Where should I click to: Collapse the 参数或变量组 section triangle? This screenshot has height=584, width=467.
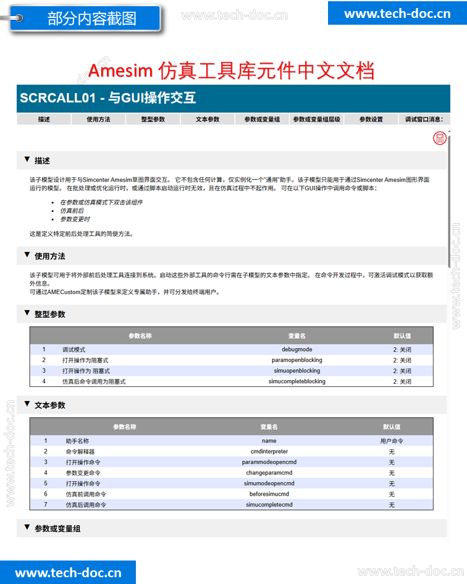(x=27, y=527)
